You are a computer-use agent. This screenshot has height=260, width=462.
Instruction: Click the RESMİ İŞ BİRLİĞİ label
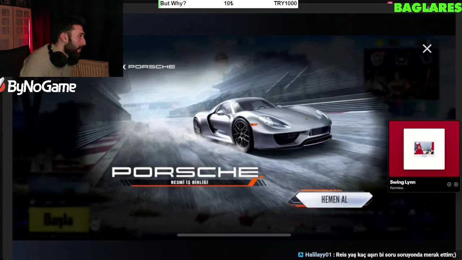pos(189,182)
